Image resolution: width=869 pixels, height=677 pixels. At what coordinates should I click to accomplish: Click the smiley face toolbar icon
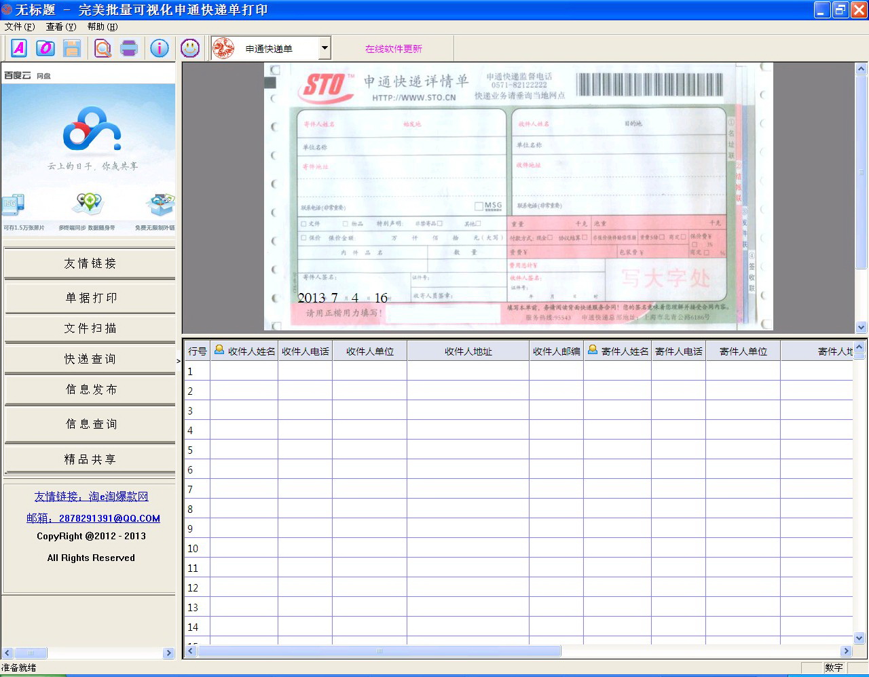(190, 48)
